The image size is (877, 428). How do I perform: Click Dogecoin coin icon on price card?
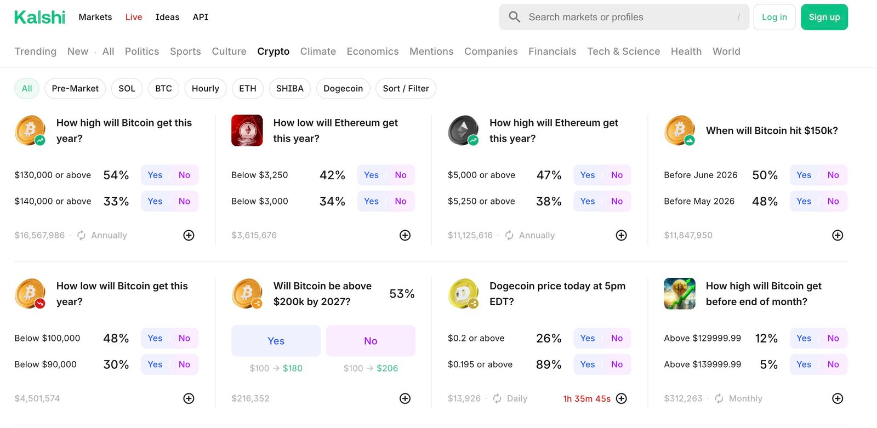point(463,294)
